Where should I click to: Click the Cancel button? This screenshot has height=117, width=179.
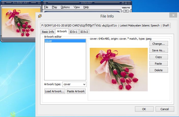coord(165,109)
